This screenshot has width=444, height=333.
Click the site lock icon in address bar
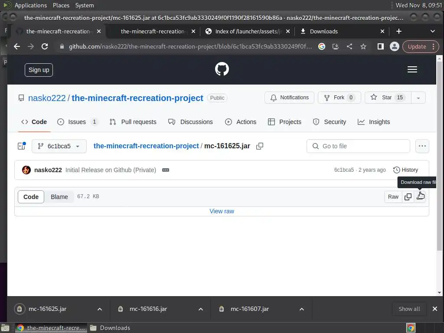click(62, 46)
